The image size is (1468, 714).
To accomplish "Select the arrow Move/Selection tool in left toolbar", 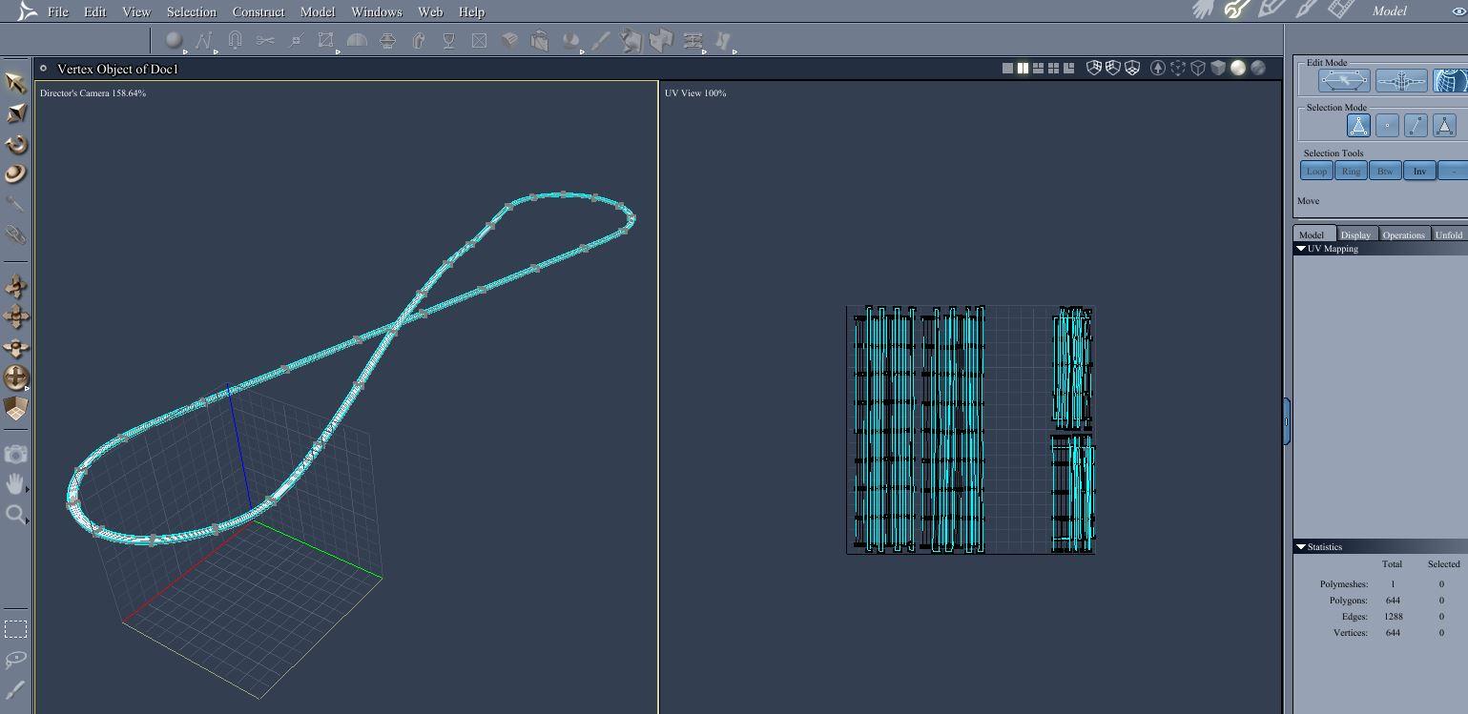I will click(x=15, y=83).
